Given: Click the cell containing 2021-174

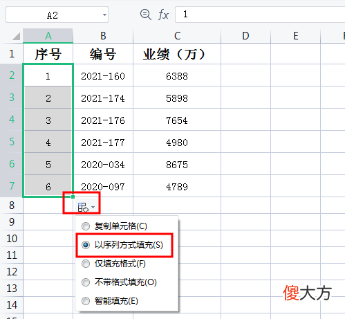Looking at the screenshot, I should [103, 98].
